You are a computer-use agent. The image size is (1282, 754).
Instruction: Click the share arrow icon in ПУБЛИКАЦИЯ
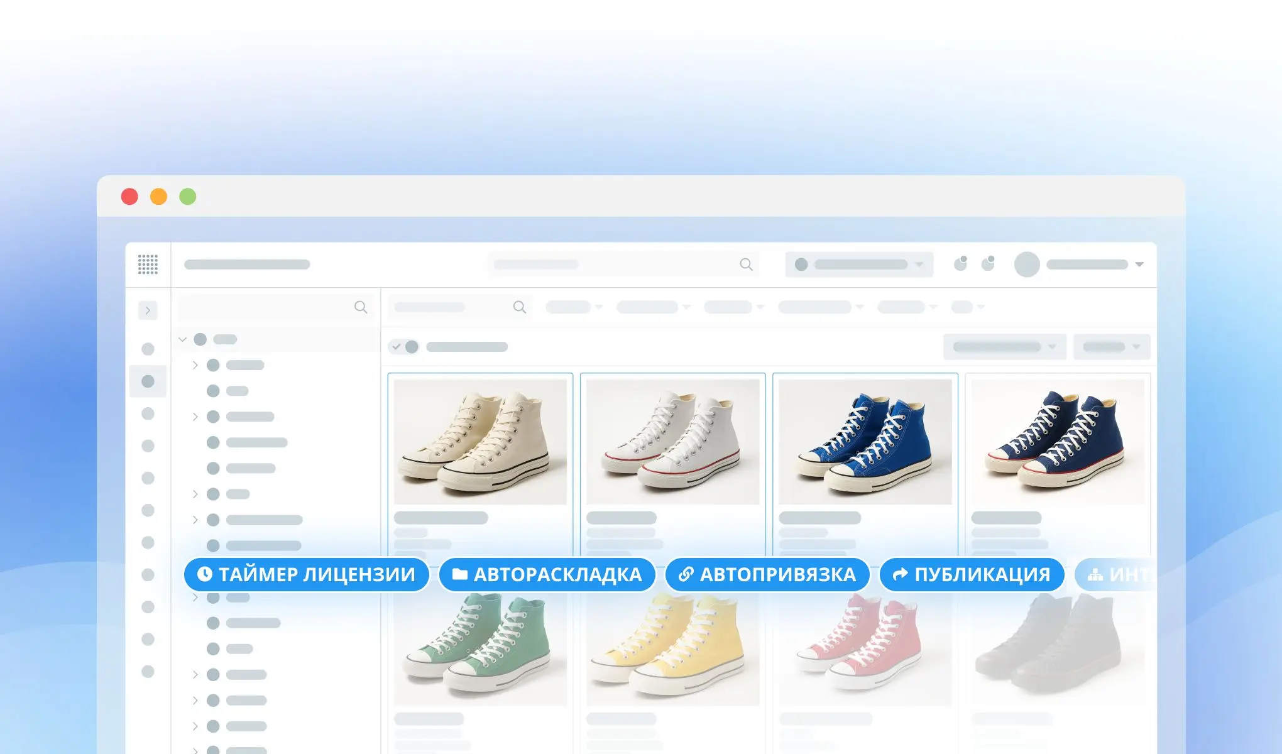click(901, 574)
